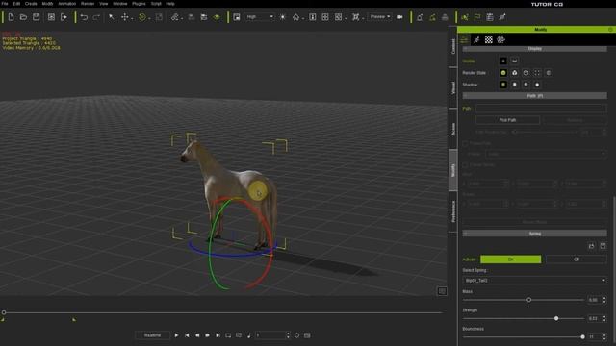
Task: Click the current frame number field
Action: (271, 335)
